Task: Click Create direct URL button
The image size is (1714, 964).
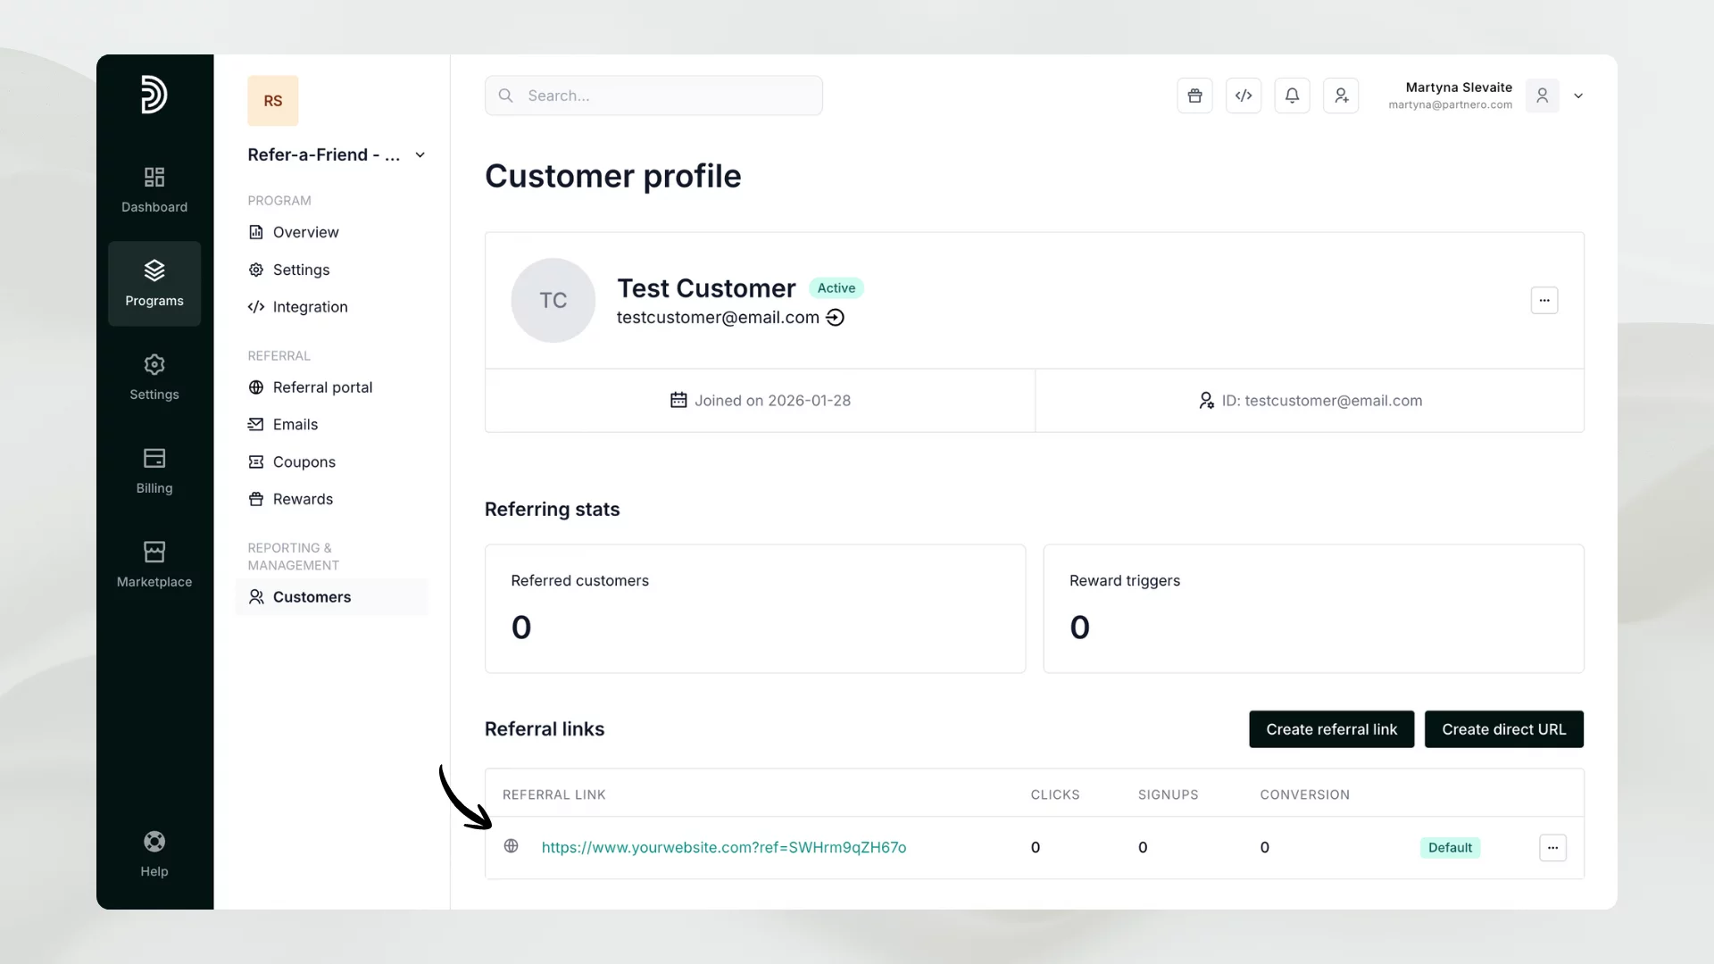Action: pos(1503,729)
